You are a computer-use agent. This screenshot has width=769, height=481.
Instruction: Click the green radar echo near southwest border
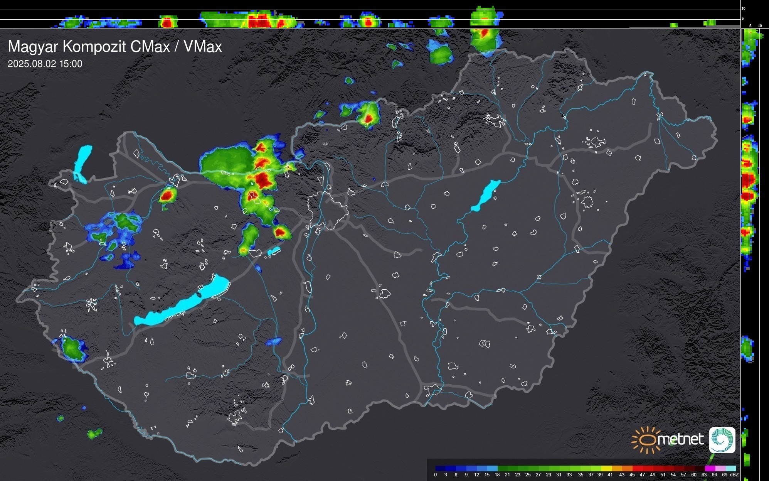[72, 349]
